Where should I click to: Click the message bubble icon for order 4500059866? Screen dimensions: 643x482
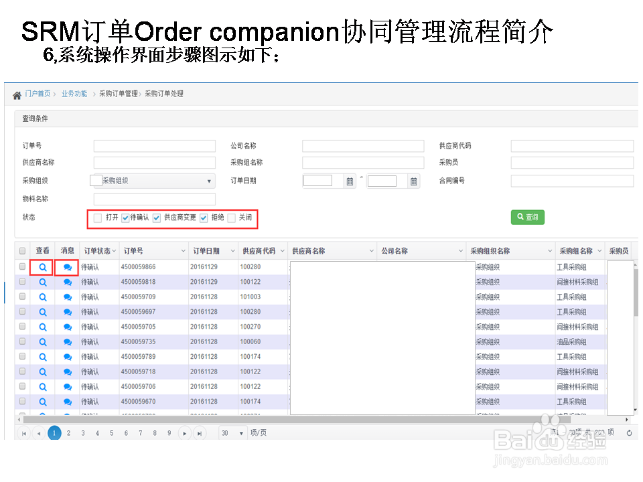pos(66,266)
